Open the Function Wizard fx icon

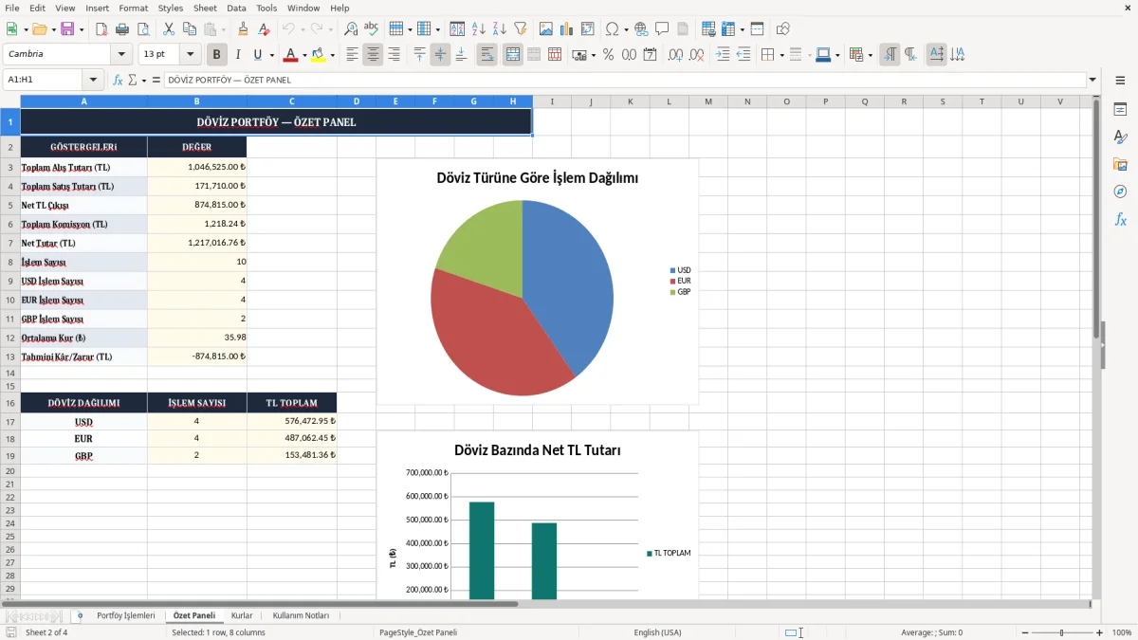pos(119,81)
